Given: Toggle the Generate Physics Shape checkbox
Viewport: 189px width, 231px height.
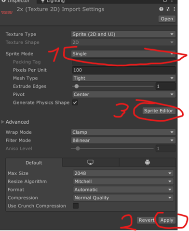Looking at the screenshot, I should tap(75, 103).
